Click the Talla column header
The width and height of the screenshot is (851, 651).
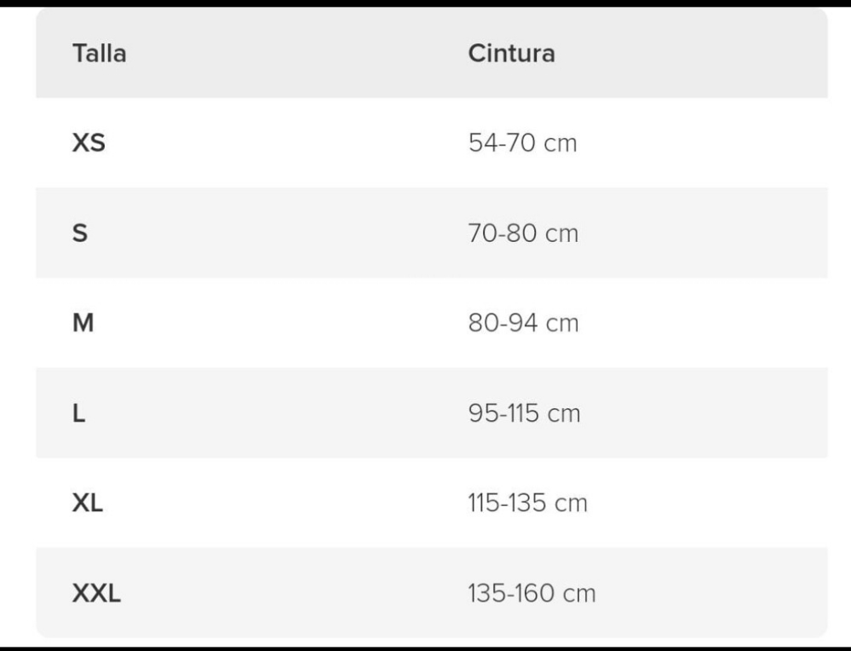100,53
